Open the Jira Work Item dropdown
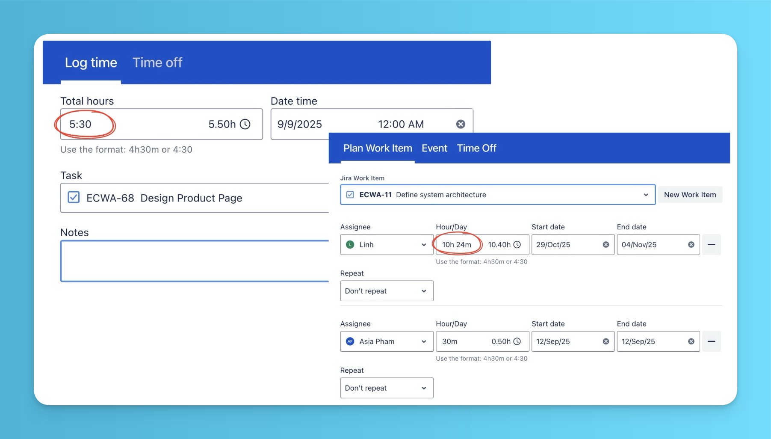The width and height of the screenshot is (771, 439). pos(645,195)
